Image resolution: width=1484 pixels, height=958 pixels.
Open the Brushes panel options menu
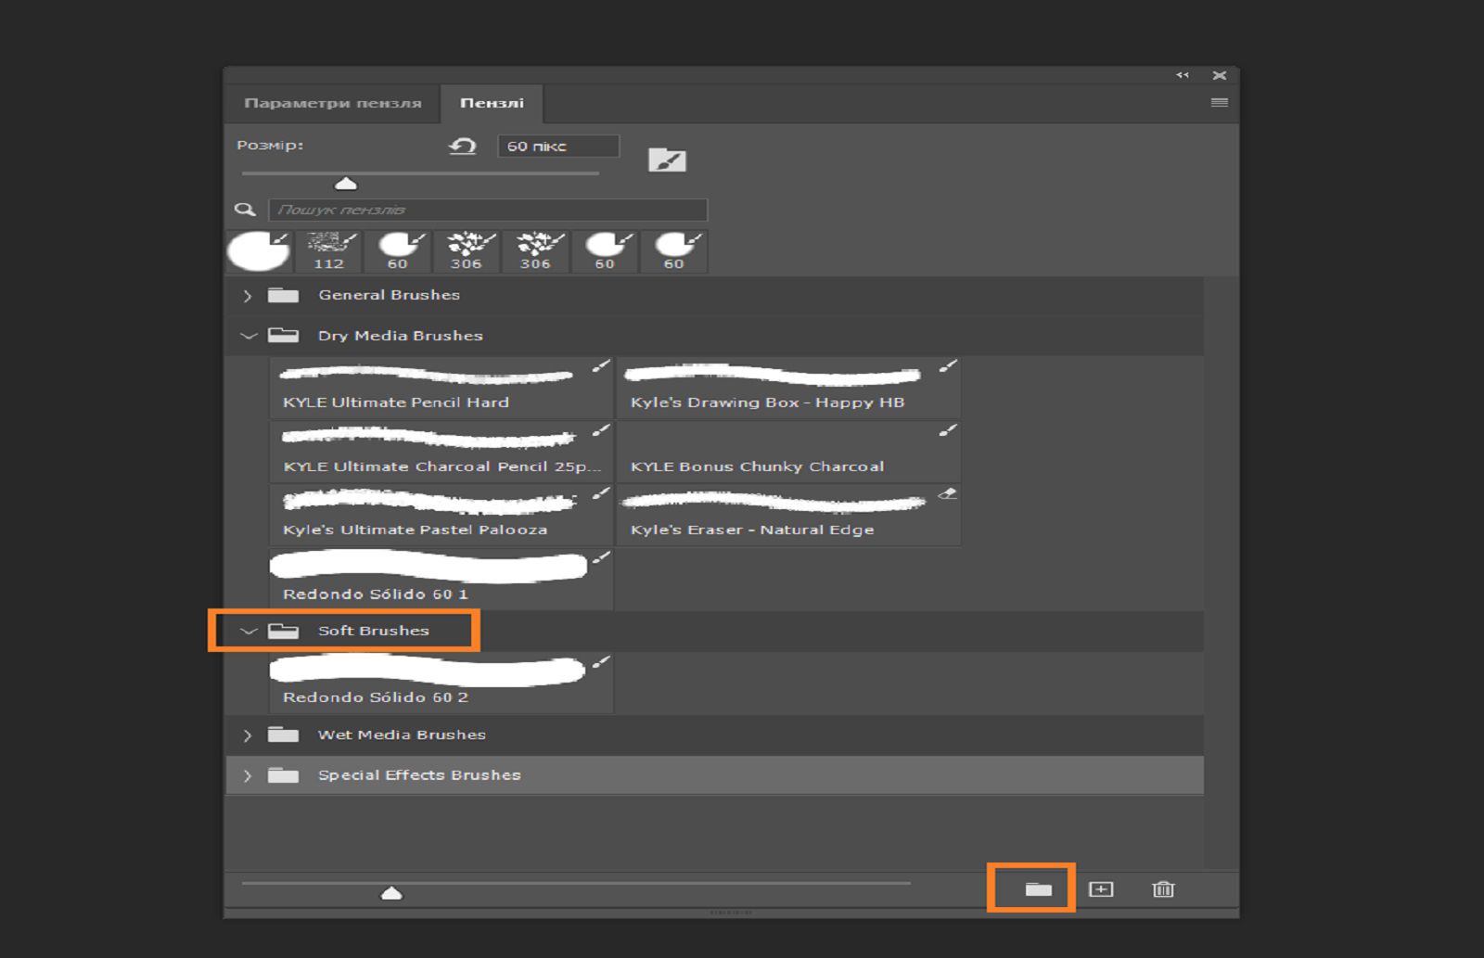point(1220,103)
